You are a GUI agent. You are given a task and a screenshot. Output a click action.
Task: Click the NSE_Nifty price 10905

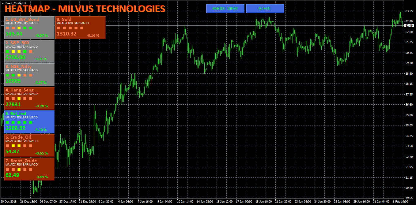(x=13, y=81)
